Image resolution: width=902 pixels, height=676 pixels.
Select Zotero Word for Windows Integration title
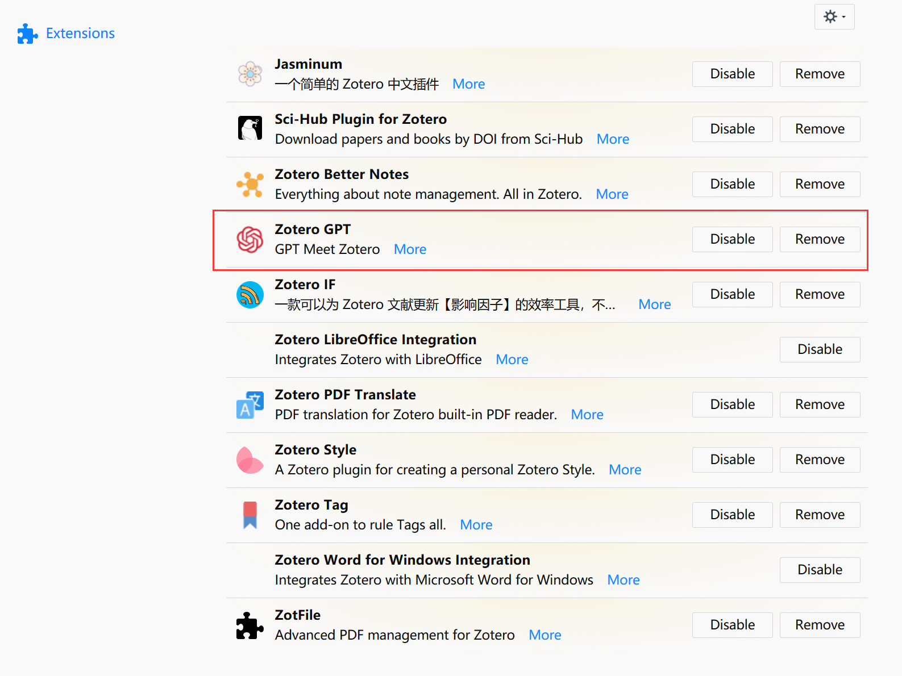(402, 560)
